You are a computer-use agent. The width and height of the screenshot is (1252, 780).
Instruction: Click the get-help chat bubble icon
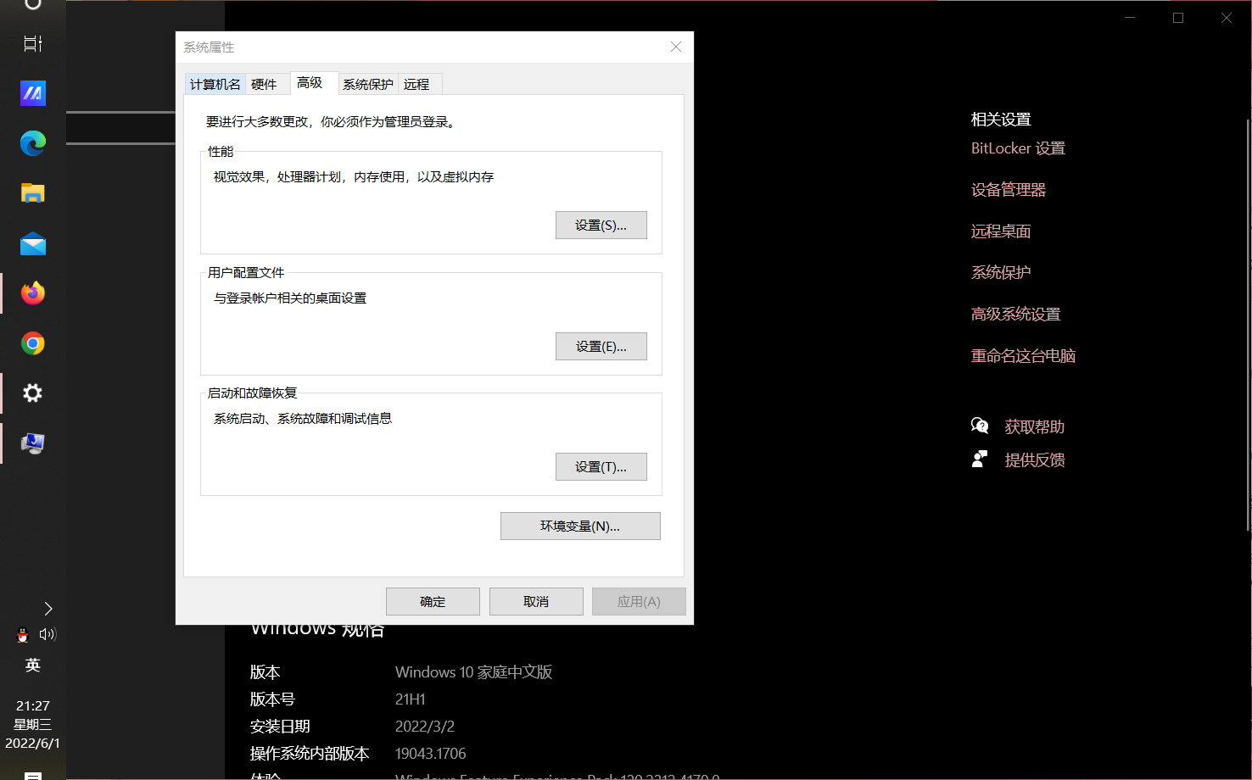point(980,426)
